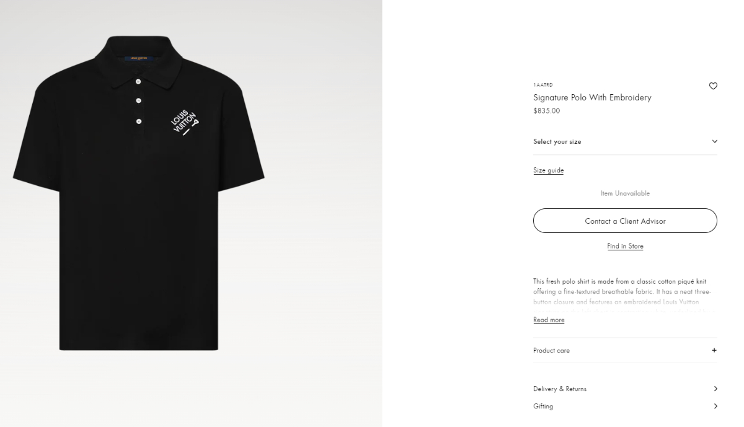The image size is (744, 427).
Task: Click the Signature Polo With Embroidery title
Action: pos(592,97)
